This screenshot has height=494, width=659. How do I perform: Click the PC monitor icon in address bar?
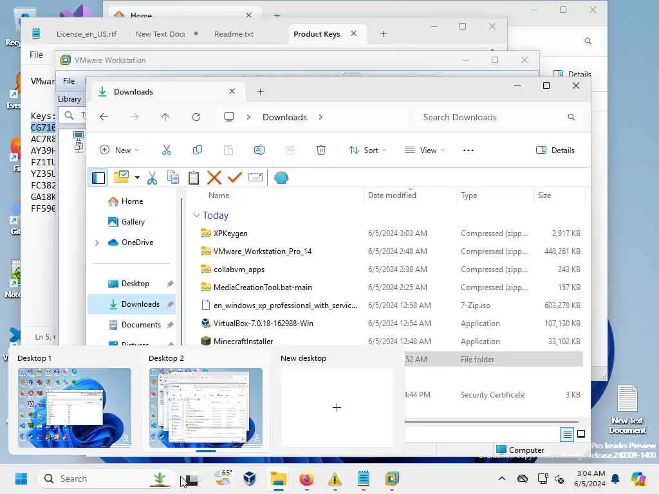229,117
